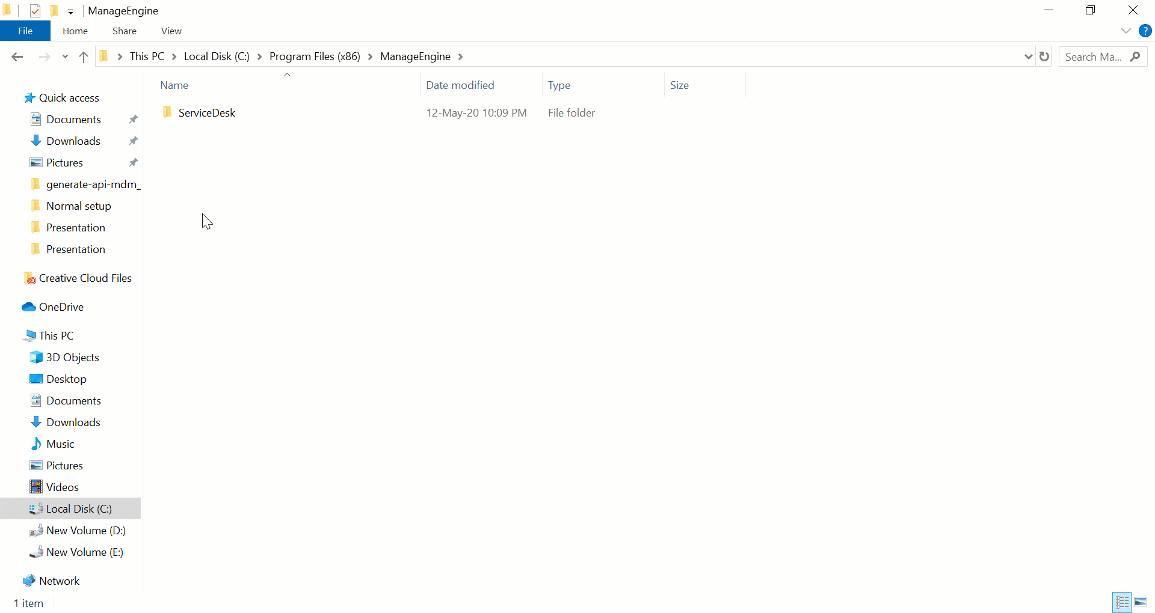This screenshot has width=1155, height=613.
Task: Click ManageEngine breadcrumb segment
Action: coord(415,56)
